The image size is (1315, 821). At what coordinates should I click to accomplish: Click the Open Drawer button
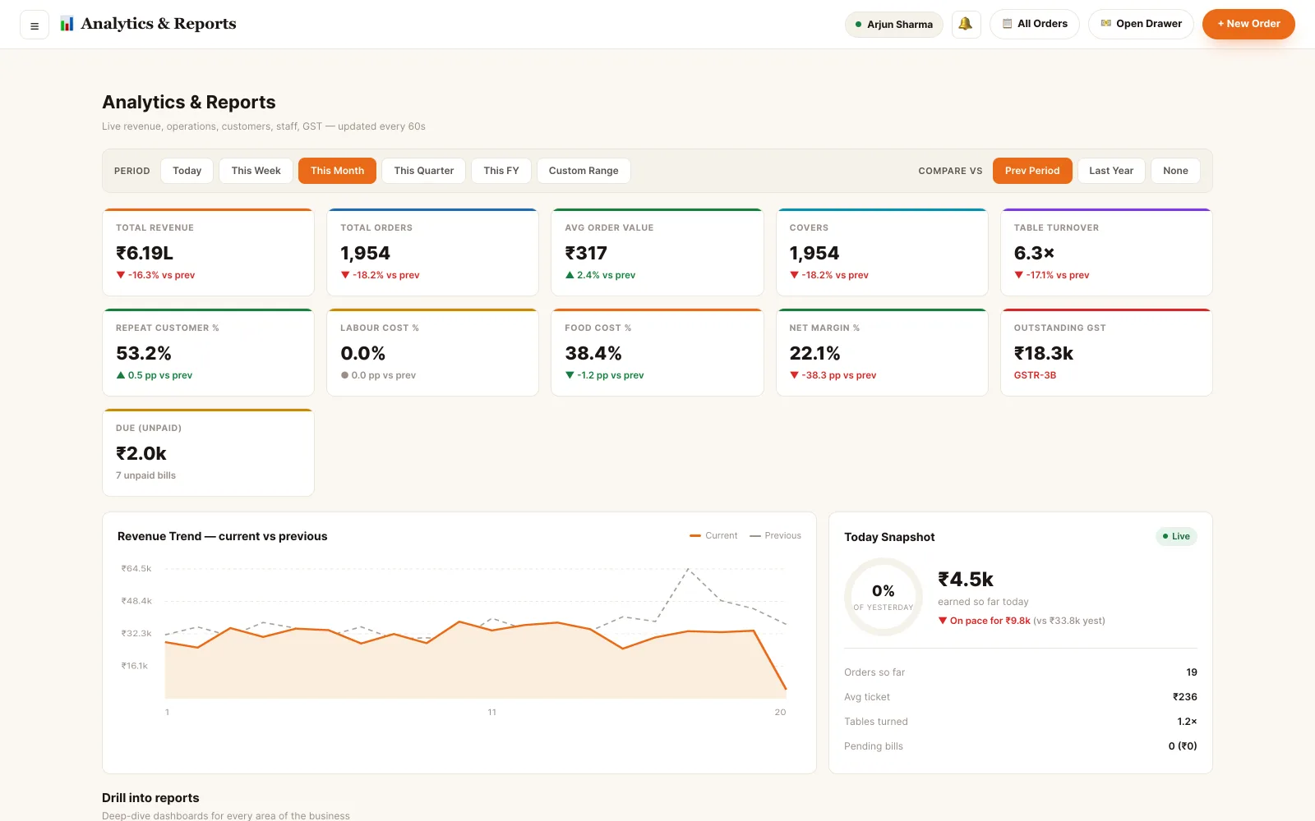(x=1141, y=24)
